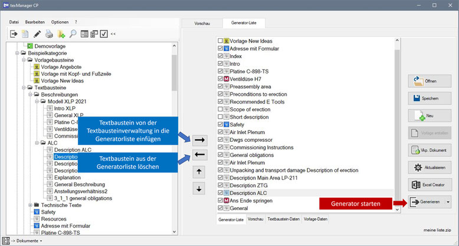Screen dimensions: 459x246
Task: Click the large checkmark toolbar icon
Action: (x=104, y=34)
